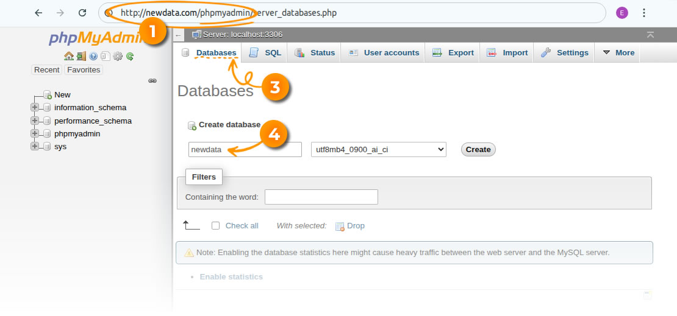
Task: Reload navigation panel with green refresh icon
Action: [130, 56]
